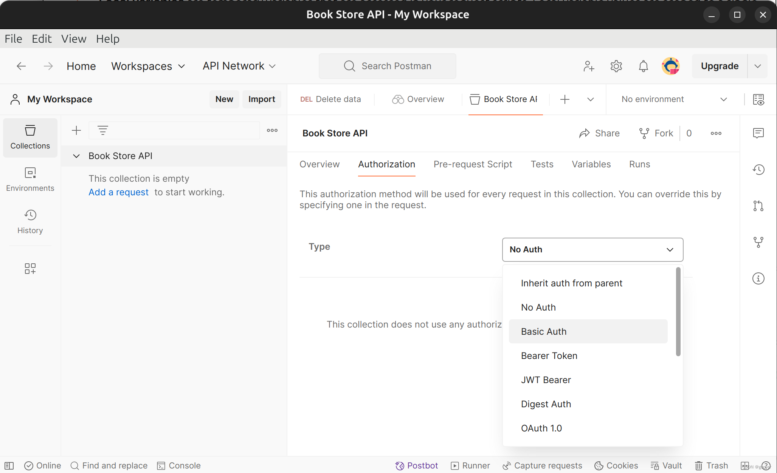This screenshot has height=473, width=777.
Task: Click the New button
Action: pyautogui.click(x=224, y=99)
